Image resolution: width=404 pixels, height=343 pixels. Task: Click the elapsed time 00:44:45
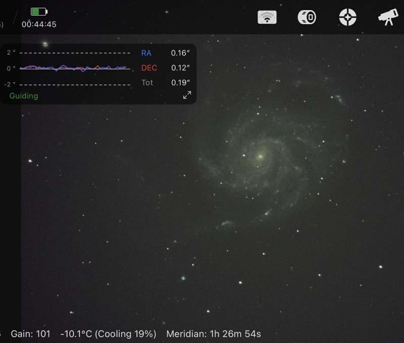coord(39,24)
